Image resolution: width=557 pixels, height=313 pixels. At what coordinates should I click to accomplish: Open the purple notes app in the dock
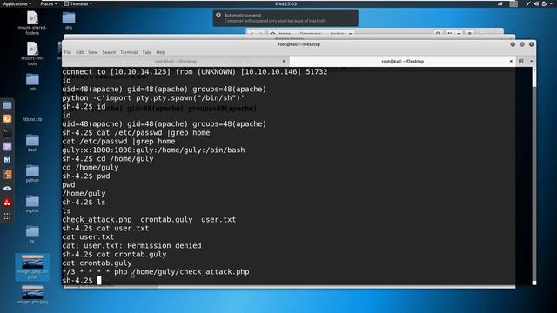click(x=7, y=147)
